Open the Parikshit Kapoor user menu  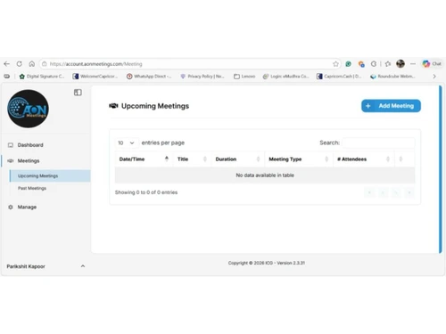point(45,266)
